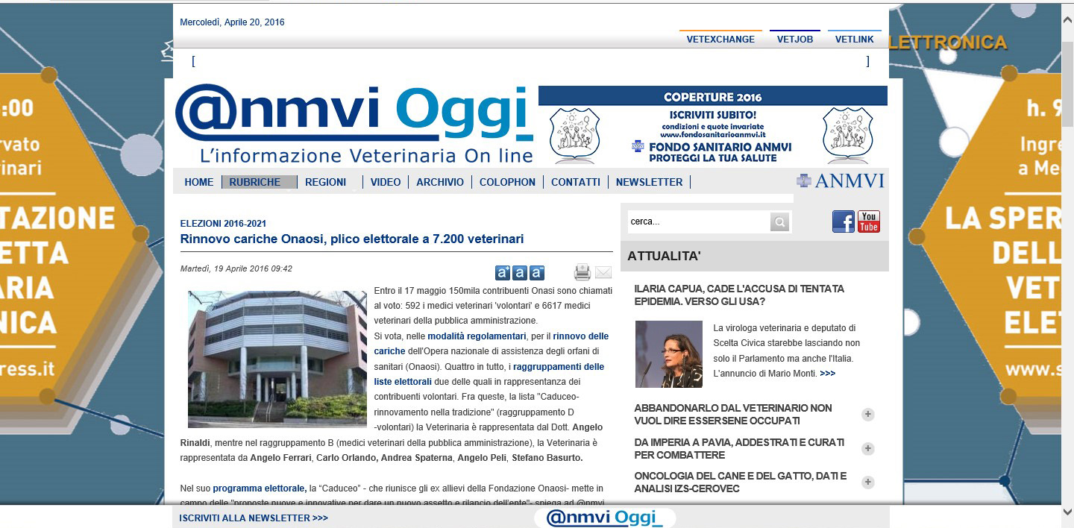Click the search magnifier button
Screen dimensions: 1074x528
point(779,221)
